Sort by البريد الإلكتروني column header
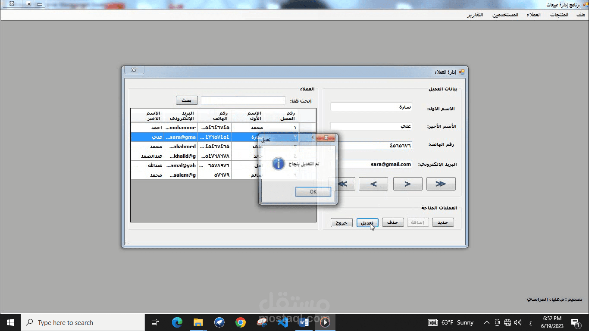Screen dimensions: 589x331 click(181, 116)
